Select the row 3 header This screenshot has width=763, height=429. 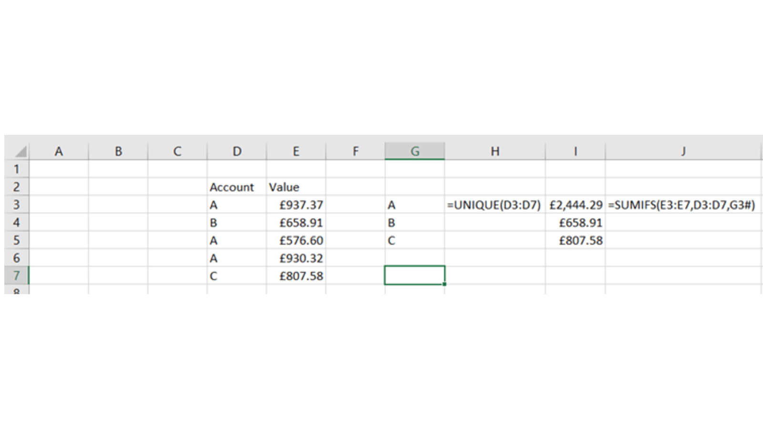[17, 205]
